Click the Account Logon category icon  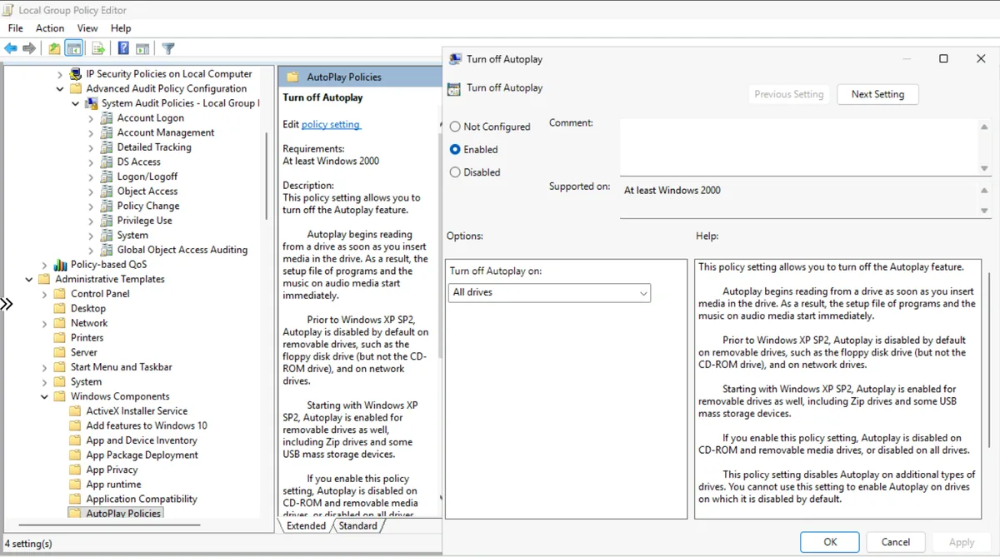point(107,118)
